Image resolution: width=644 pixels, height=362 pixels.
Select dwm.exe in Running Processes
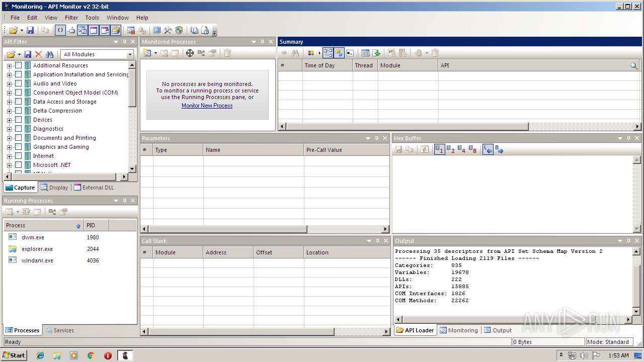point(33,237)
